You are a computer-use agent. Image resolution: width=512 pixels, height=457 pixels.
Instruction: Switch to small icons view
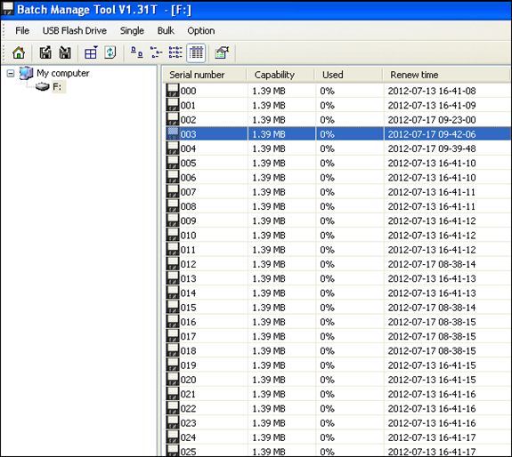156,52
